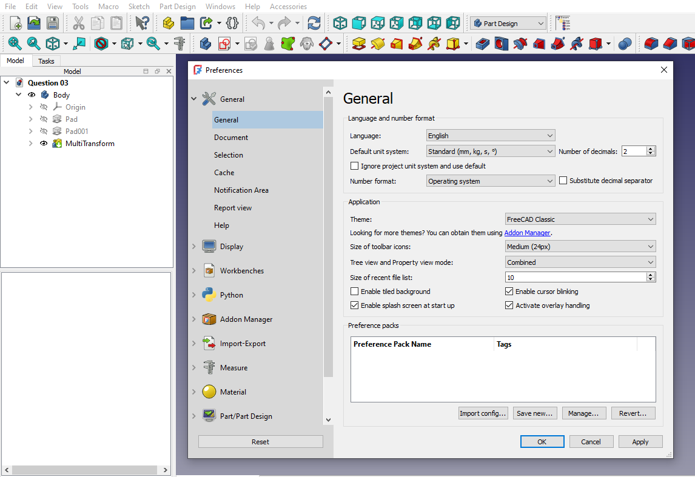Enable the 'Ignore project unit system and use default' checkbox
695x477 pixels.
click(354, 165)
